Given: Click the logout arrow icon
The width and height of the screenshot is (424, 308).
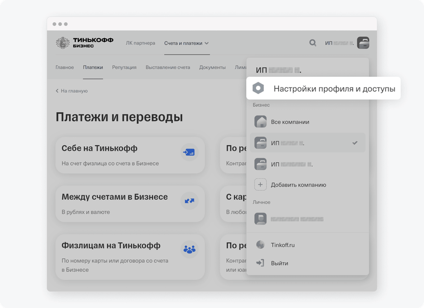Looking at the screenshot, I should [260, 263].
